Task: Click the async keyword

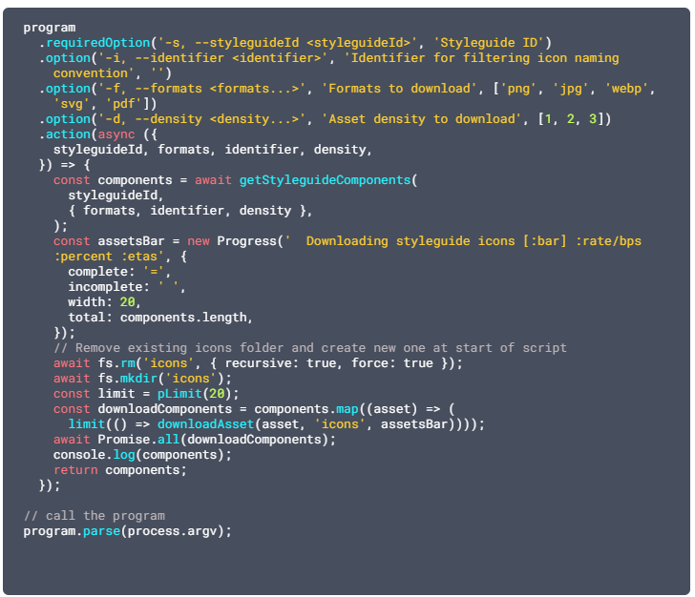Action: pyautogui.click(x=116, y=134)
